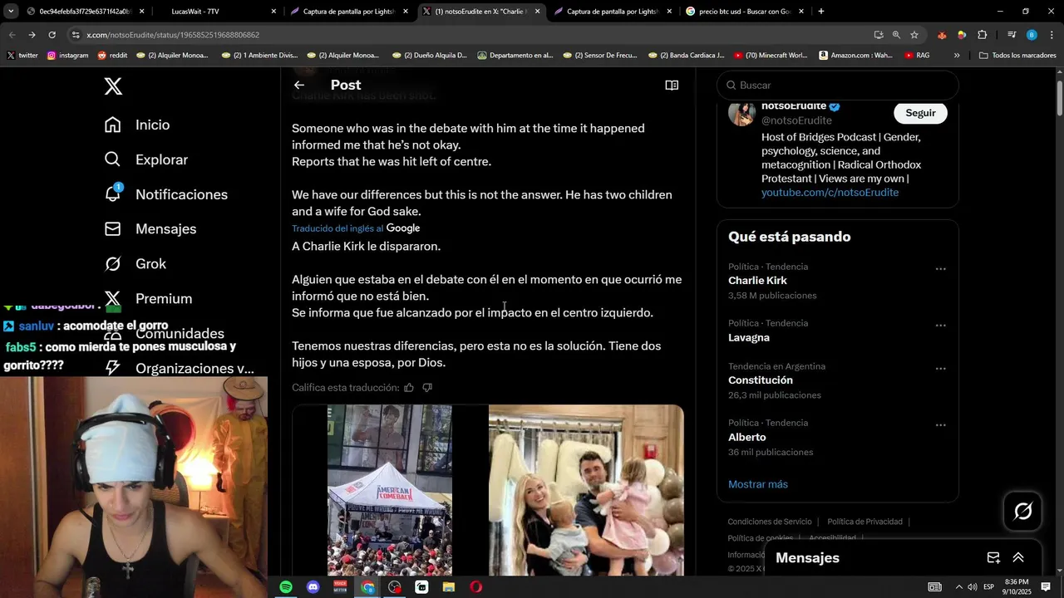Open more options for Charlie Kirk trend

pos(940,269)
